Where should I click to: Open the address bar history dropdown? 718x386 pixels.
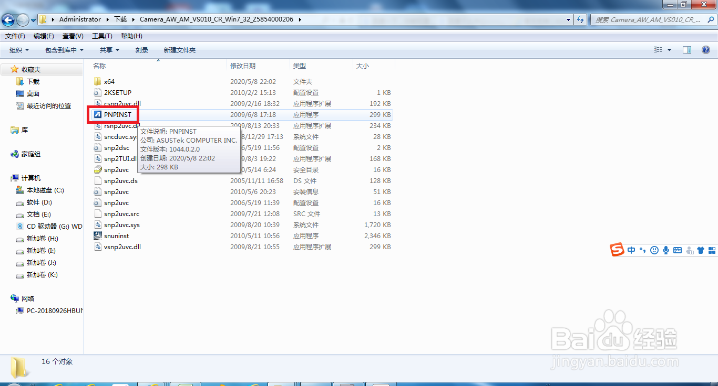point(569,19)
